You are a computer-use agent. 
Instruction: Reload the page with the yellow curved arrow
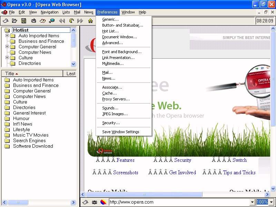pyautogui.click(x=71, y=21)
